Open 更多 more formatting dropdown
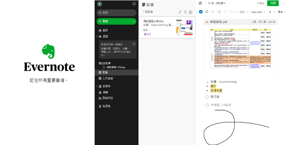The width and height of the screenshot is (290, 145). 282,12
